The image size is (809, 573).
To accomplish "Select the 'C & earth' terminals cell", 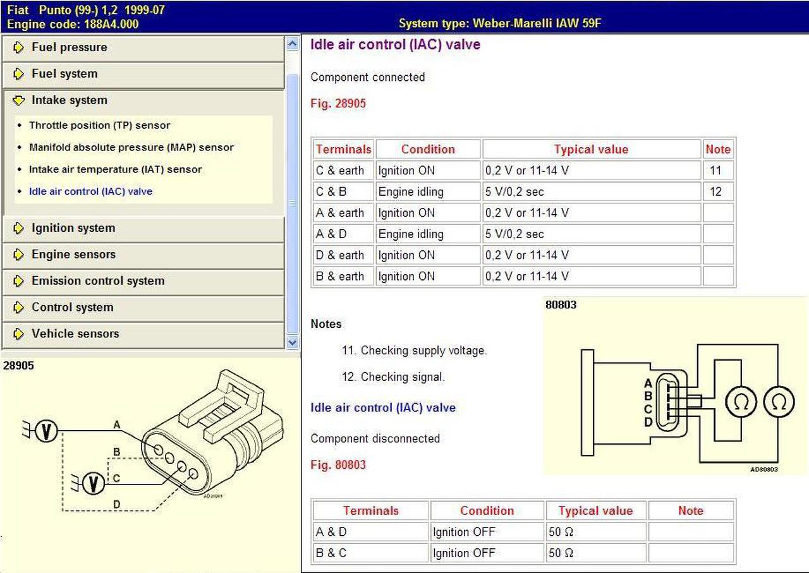I will 343,171.
